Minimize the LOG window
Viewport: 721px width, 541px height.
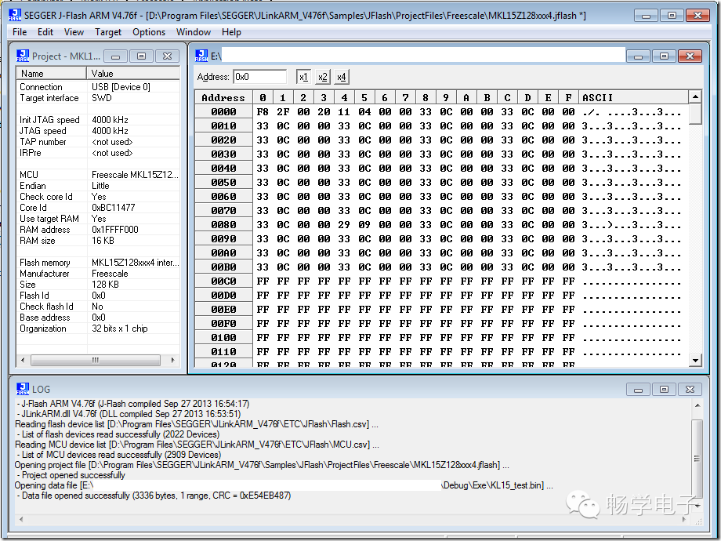coord(638,389)
